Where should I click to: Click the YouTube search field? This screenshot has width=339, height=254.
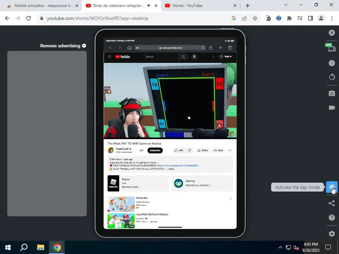click(x=160, y=57)
